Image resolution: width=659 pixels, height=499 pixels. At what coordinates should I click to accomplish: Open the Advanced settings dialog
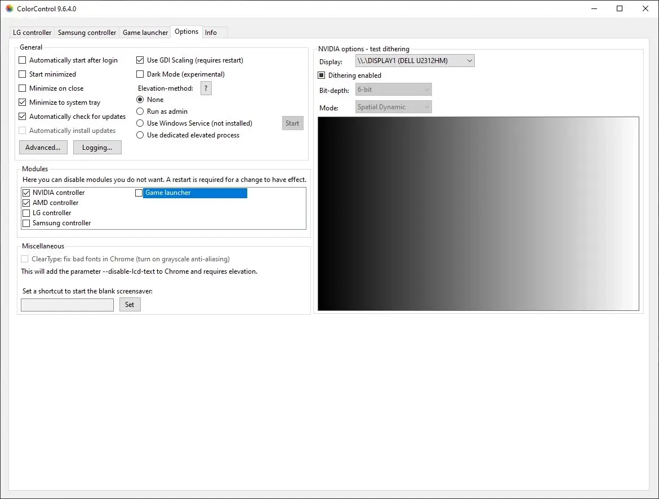(43, 147)
